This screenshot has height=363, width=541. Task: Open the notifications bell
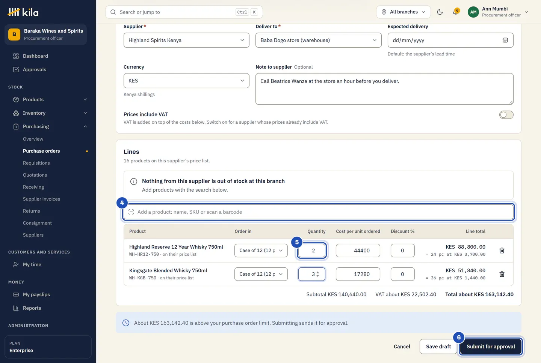point(456,12)
